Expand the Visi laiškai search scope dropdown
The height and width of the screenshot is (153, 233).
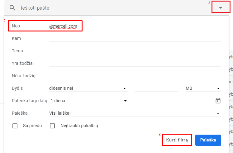click(135, 113)
